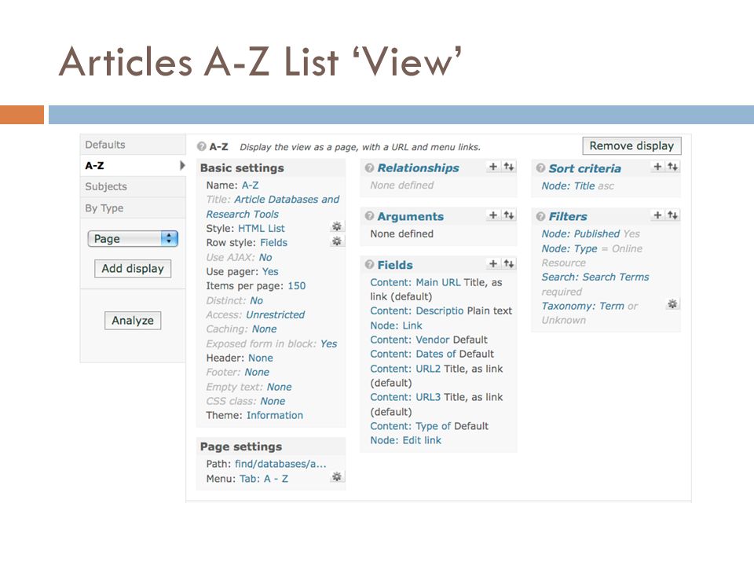Edit Node: Title sort criterion
Image resolution: width=754 pixels, height=566 pixels.
569,186
